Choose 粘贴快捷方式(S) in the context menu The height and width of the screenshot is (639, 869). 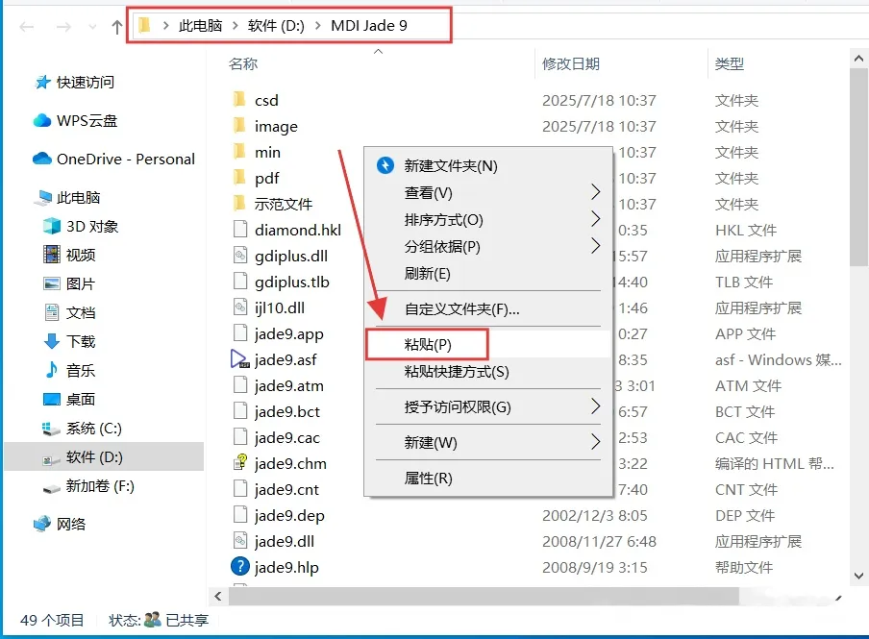point(488,371)
